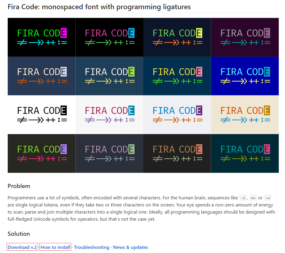Select the purple-on-white Fira Code preview
Screen dimensions: 285x253
[x=109, y=114]
